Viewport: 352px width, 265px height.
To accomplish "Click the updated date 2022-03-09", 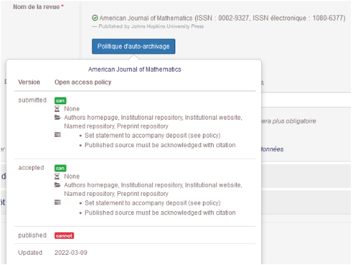I will click(71, 253).
